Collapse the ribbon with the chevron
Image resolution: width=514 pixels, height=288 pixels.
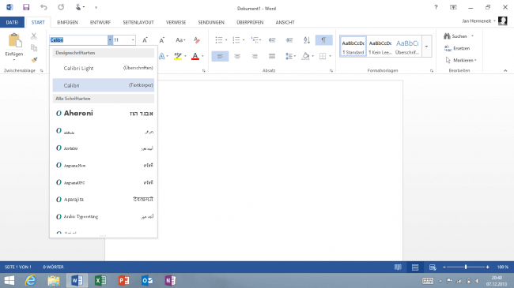[x=505, y=70]
